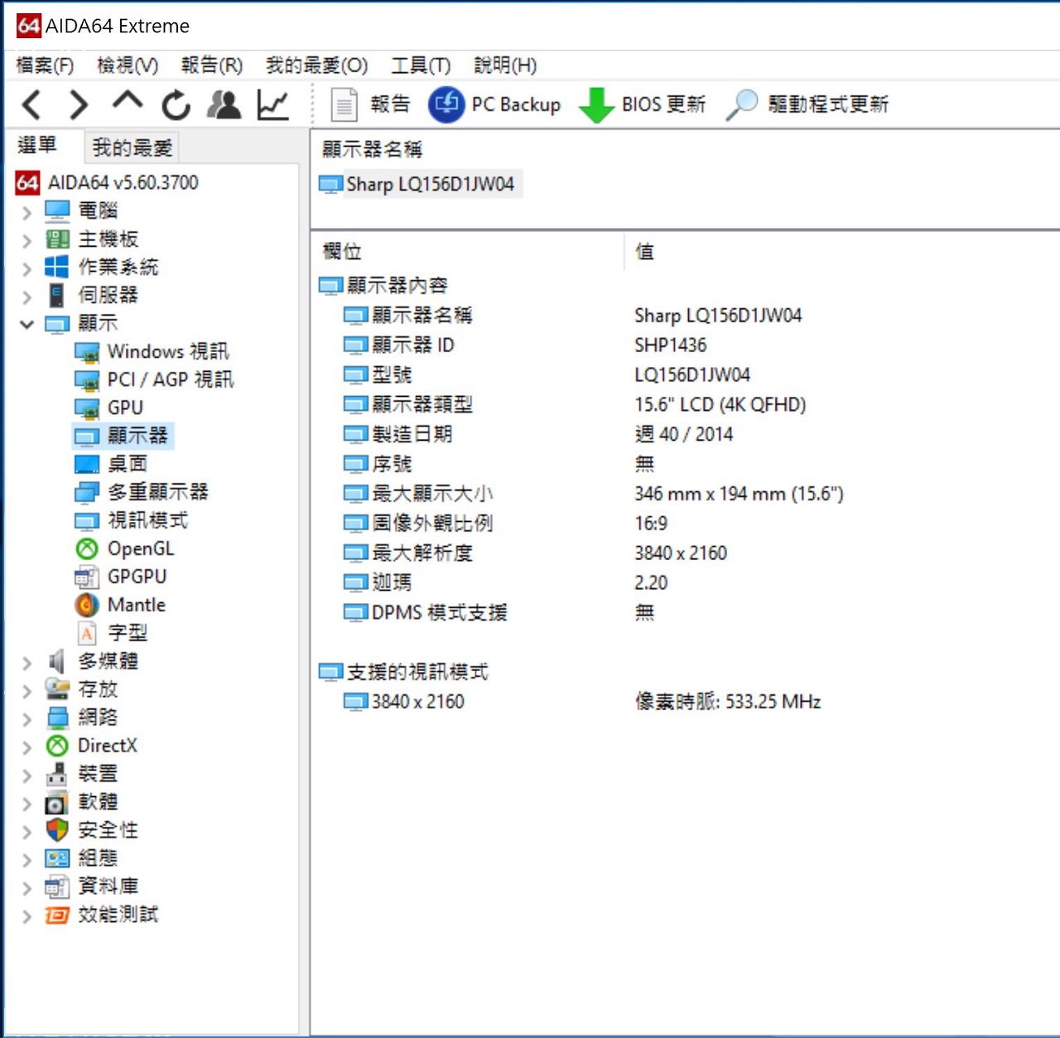This screenshot has width=1060, height=1038.
Task: Click the 欄位 column header
Action: tap(342, 251)
